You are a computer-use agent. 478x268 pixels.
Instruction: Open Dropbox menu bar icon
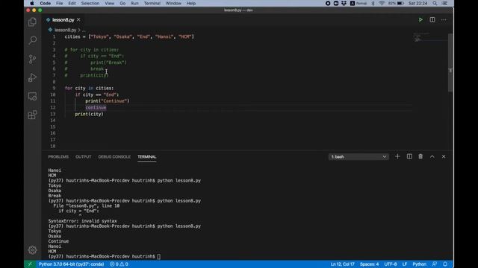(x=344, y=3)
